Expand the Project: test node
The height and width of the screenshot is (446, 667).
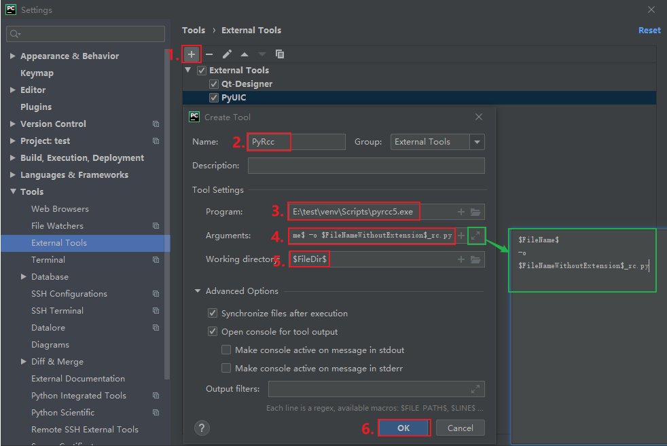pos(13,141)
